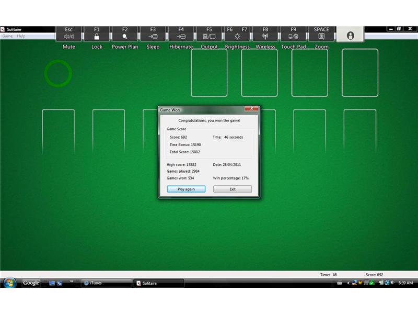418x314 pixels.
Task: Click the F1 Lock hotkey tile
Action: [x=97, y=33]
